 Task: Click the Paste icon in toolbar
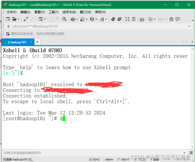(58, 19)
